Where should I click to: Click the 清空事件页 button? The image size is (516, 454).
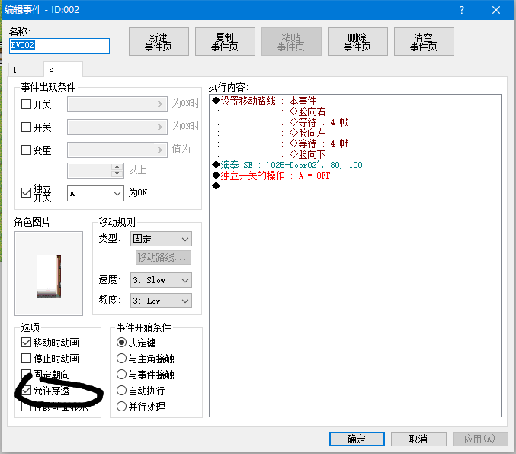tap(424, 41)
